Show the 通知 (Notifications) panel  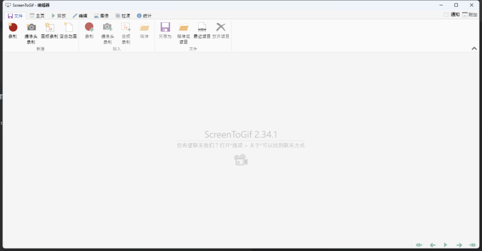(451, 14)
